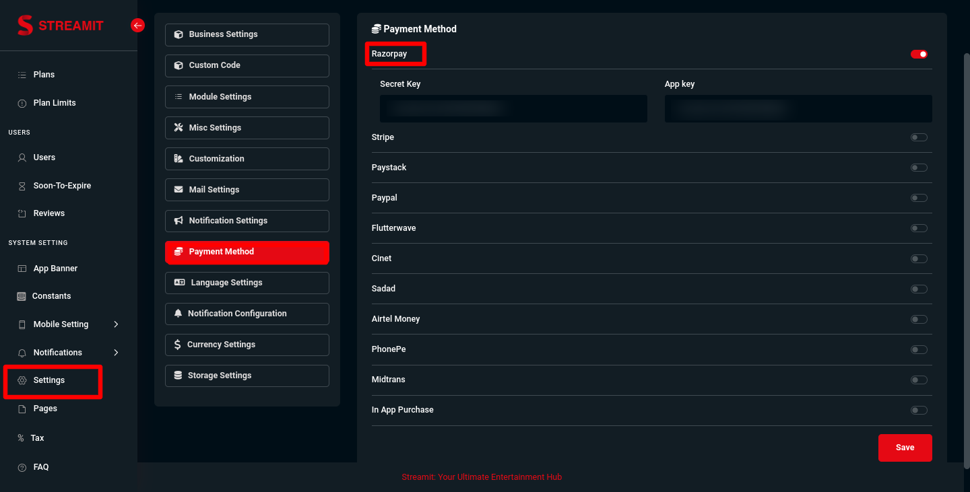Viewport: 970px width, 492px height.
Task: Open the Plans page link
Action: coord(44,75)
